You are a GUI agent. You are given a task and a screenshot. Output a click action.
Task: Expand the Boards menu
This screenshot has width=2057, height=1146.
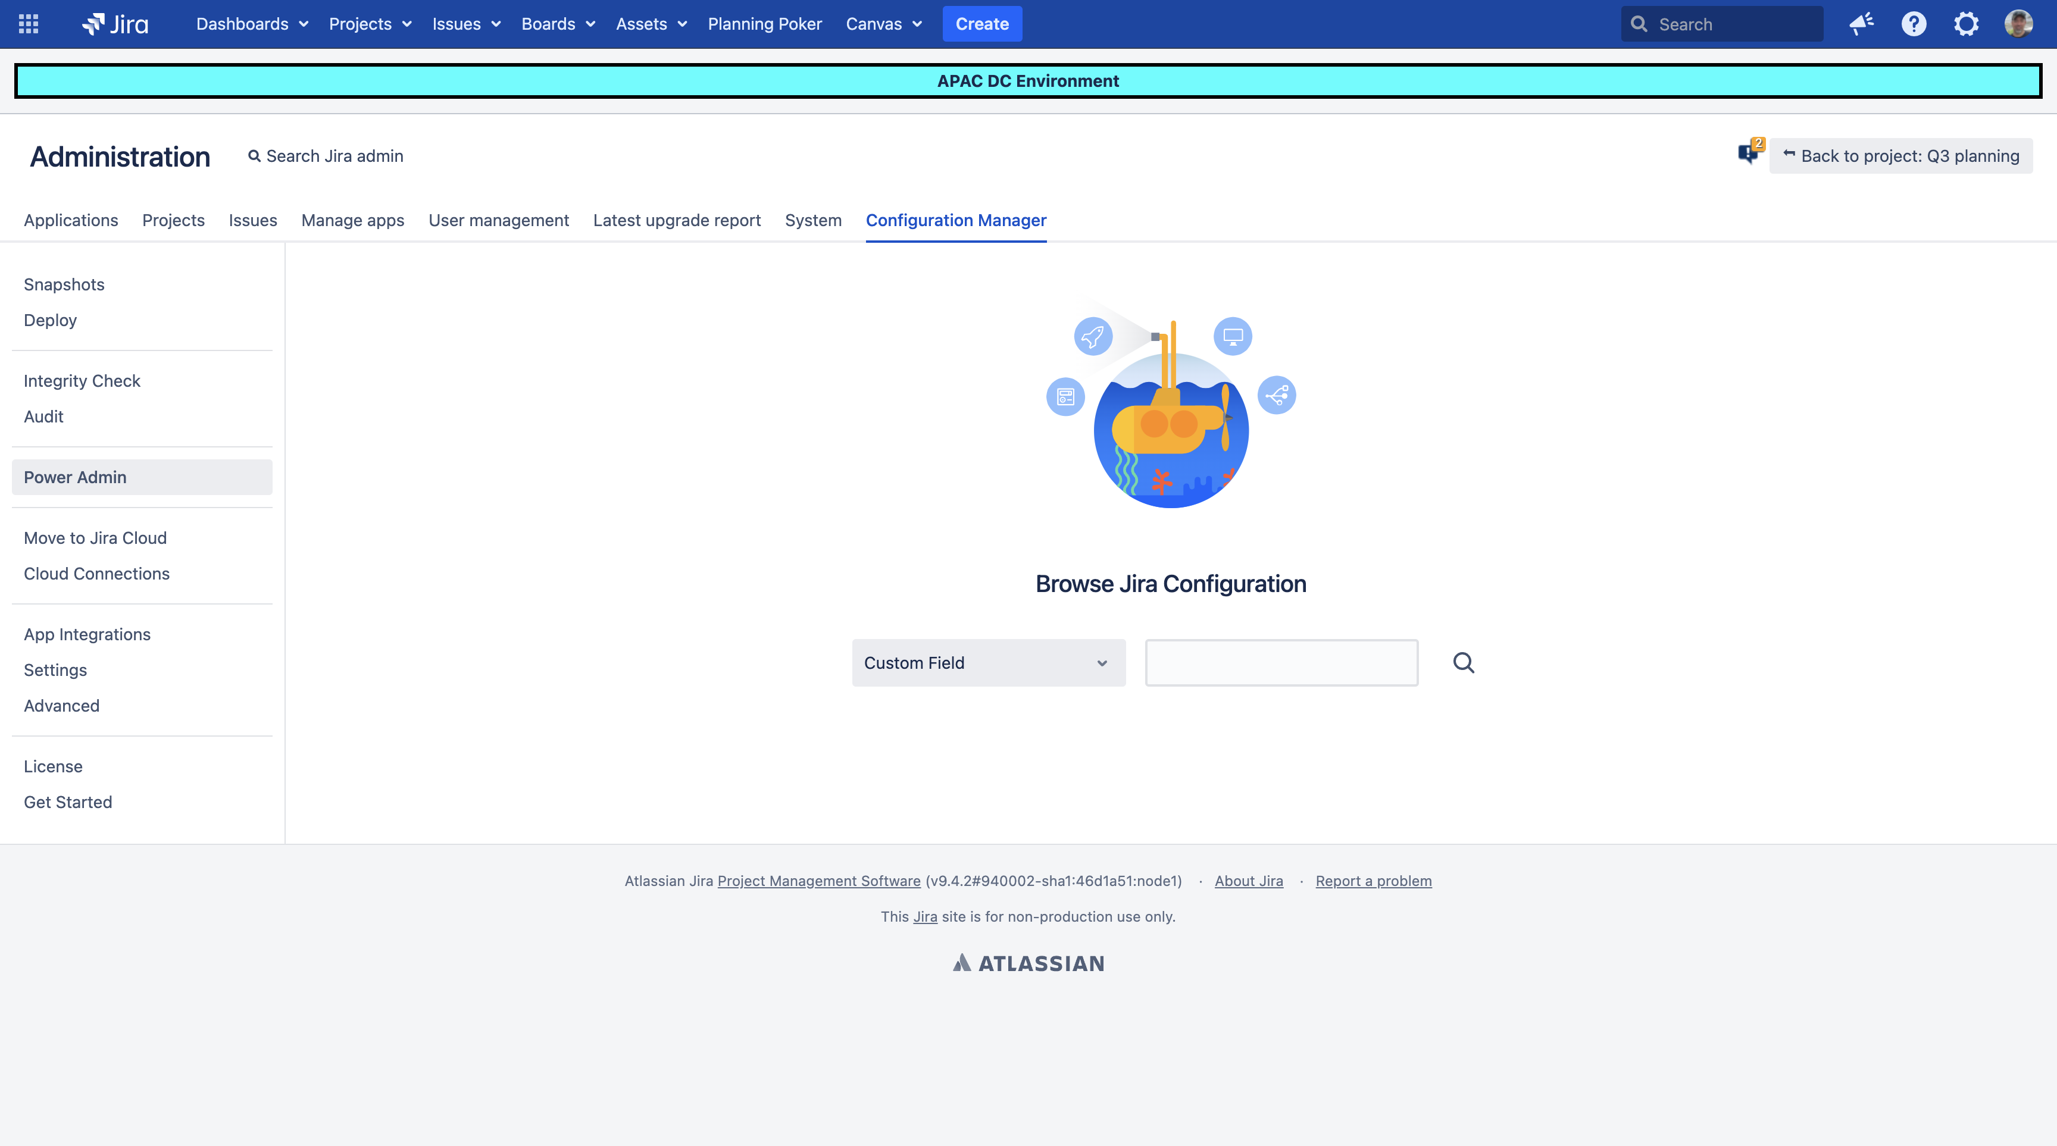tap(558, 24)
